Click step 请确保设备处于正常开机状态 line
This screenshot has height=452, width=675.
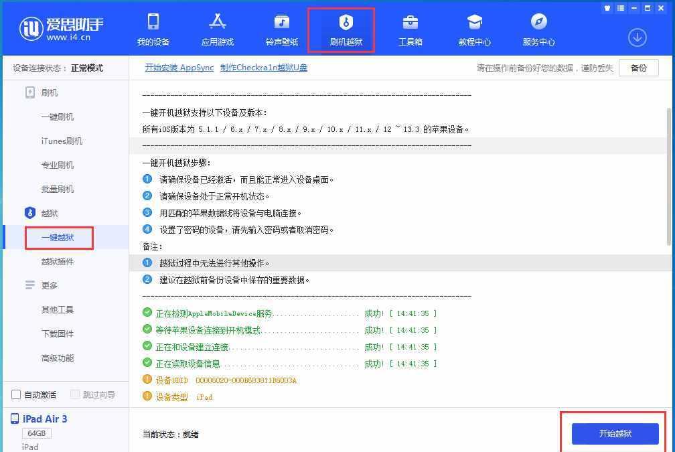coord(206,196)
